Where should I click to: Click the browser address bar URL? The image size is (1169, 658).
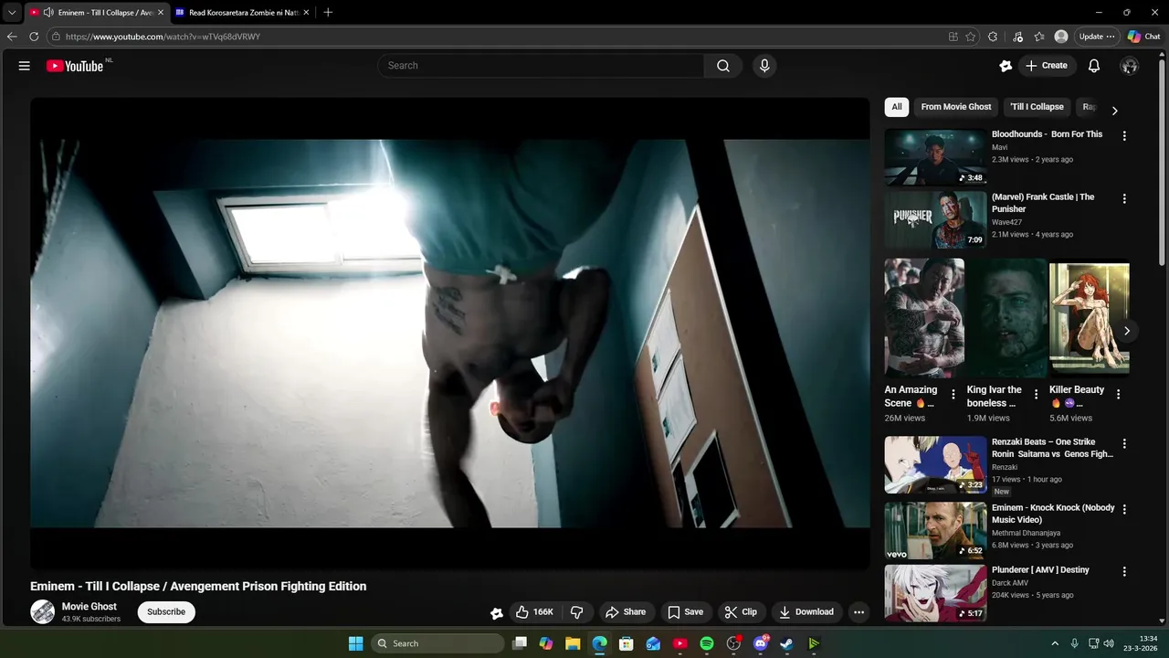pos(163,37)
